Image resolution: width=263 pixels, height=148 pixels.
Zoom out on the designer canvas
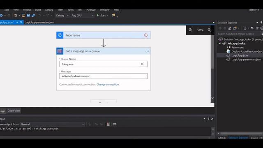pyautogui.click(x=209, y=30)
